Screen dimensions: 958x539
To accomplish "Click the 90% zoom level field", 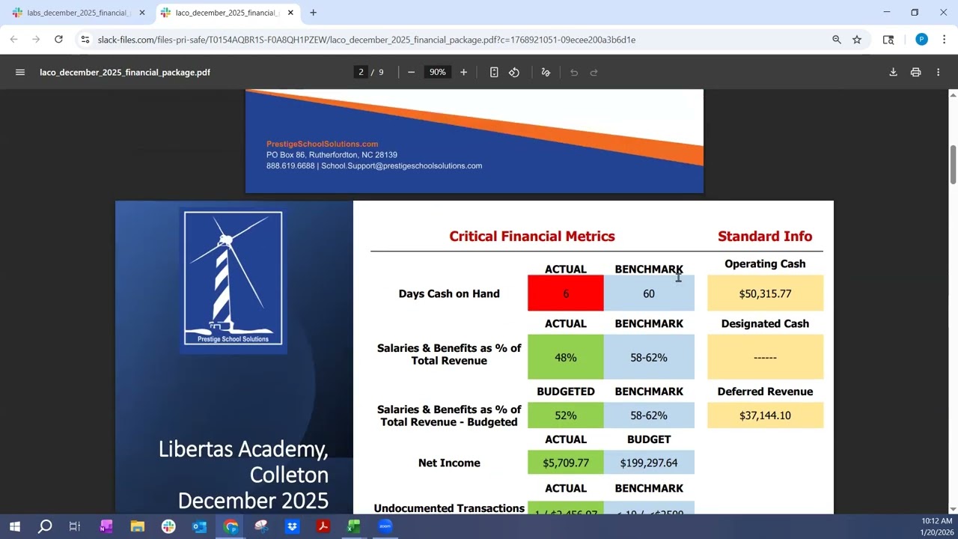I will point(437,73).
